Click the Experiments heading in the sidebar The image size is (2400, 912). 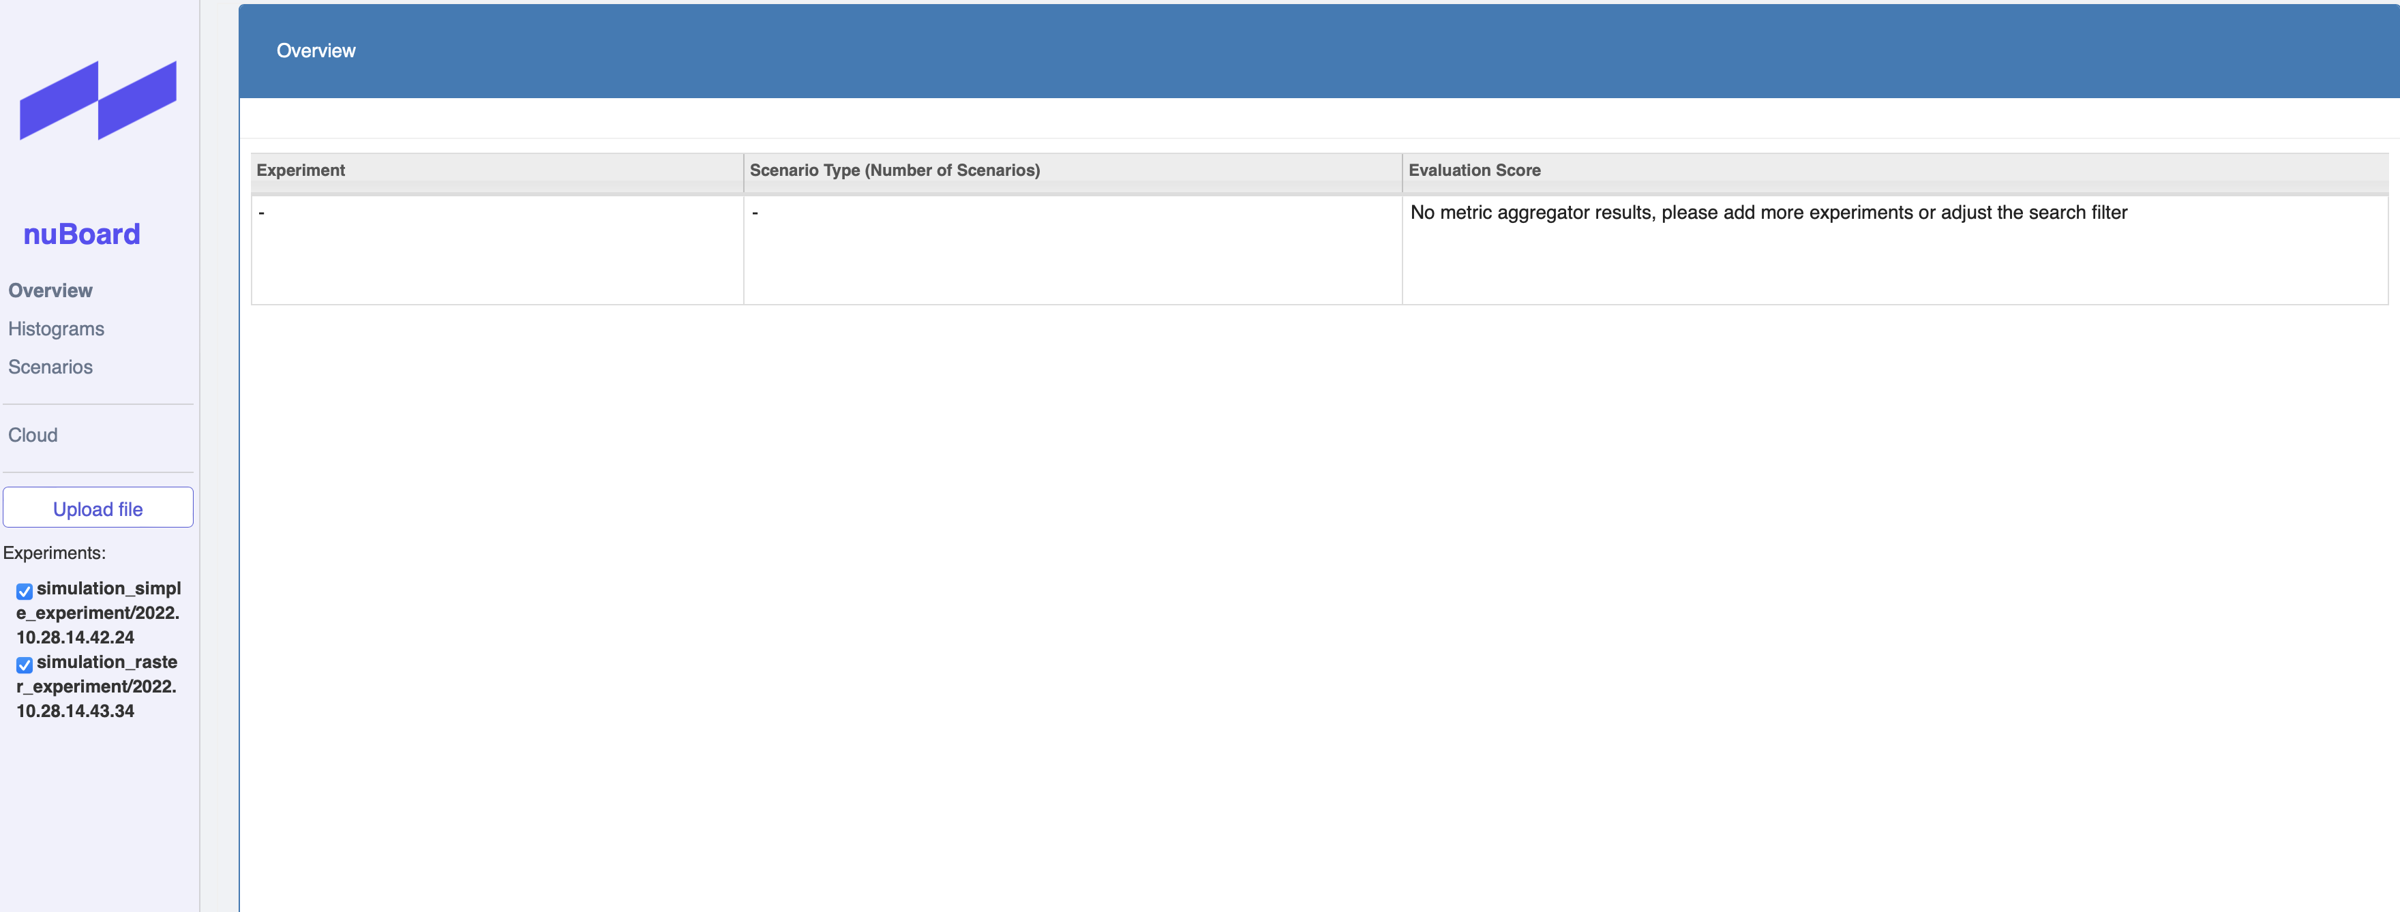pos(55,551)
